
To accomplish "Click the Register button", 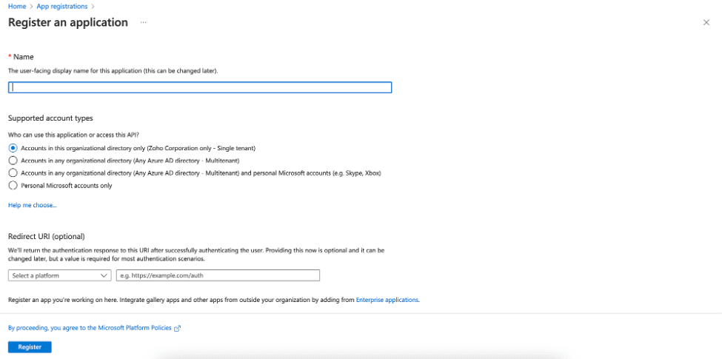I will (30, 346).
